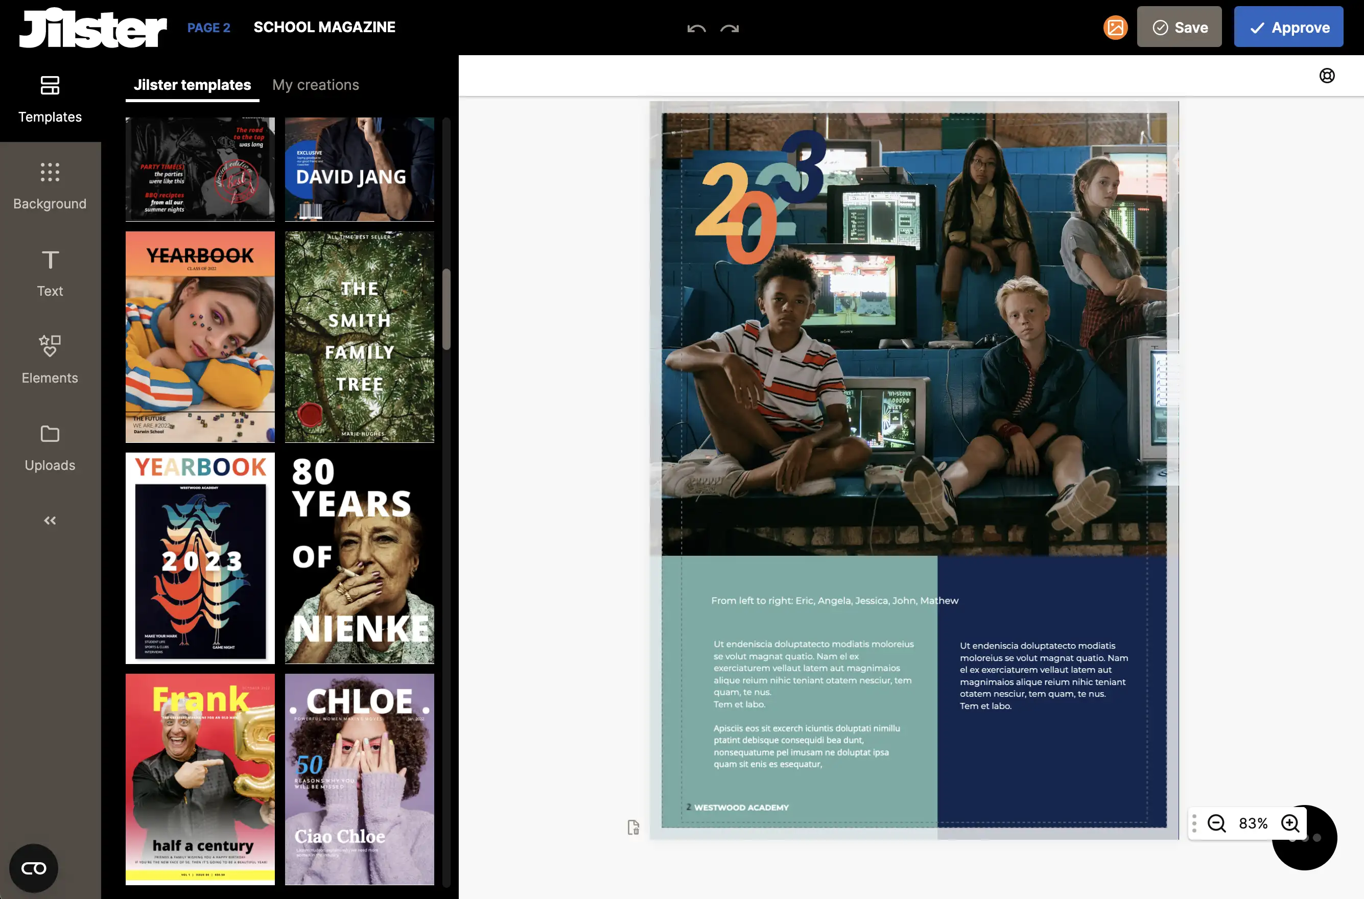Click the orange image icon button
Viewport: 1364px width, 899px height.
point(1115,28)
